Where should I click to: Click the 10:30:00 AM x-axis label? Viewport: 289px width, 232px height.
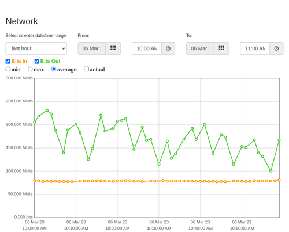click(x=159, y=229)
